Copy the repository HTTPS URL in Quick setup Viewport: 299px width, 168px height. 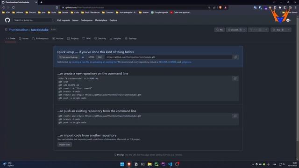pyautogui.click(x=235, y=57)
